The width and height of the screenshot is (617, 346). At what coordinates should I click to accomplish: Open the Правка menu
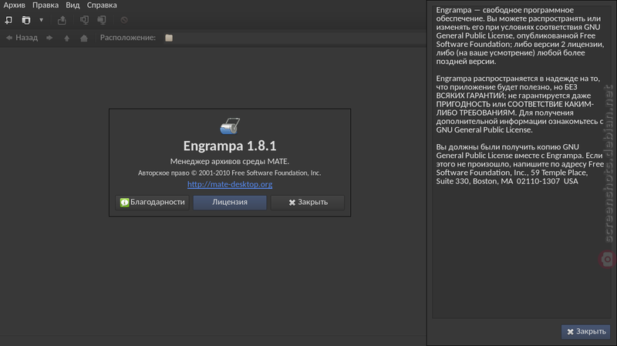click(46, 5)
